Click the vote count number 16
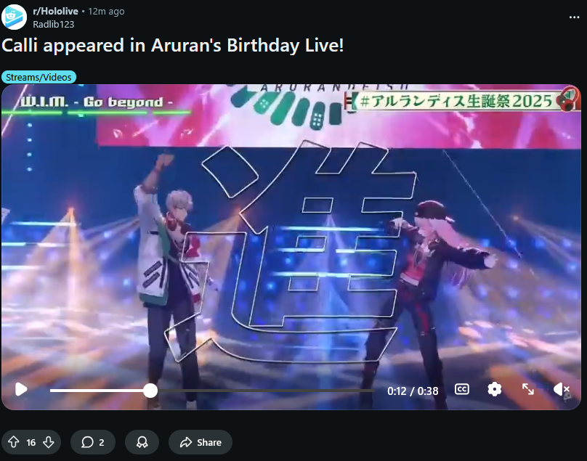Viewport: 587px width, 461px height. [31, 443]
